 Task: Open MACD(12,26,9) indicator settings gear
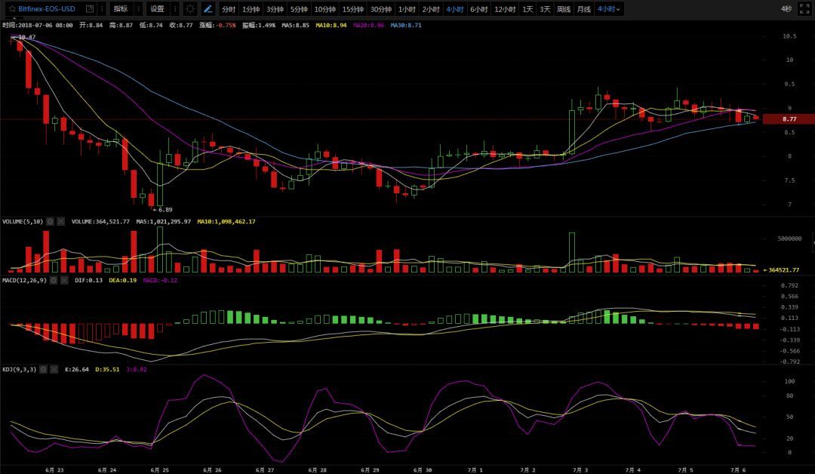54,280
